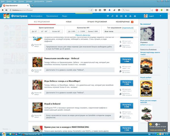The width and height of the screenshot is (170, 136).
Task: Expand the Андрей profile dropdown arrow
Action: pyautogui.click(x=160, y=16)
